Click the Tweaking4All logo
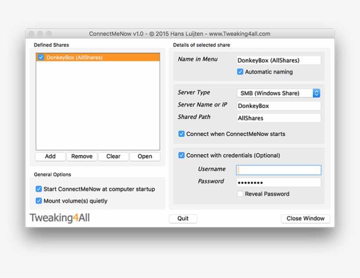 59,217
